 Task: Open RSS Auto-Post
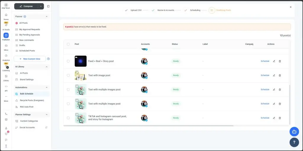click(27, 107)
